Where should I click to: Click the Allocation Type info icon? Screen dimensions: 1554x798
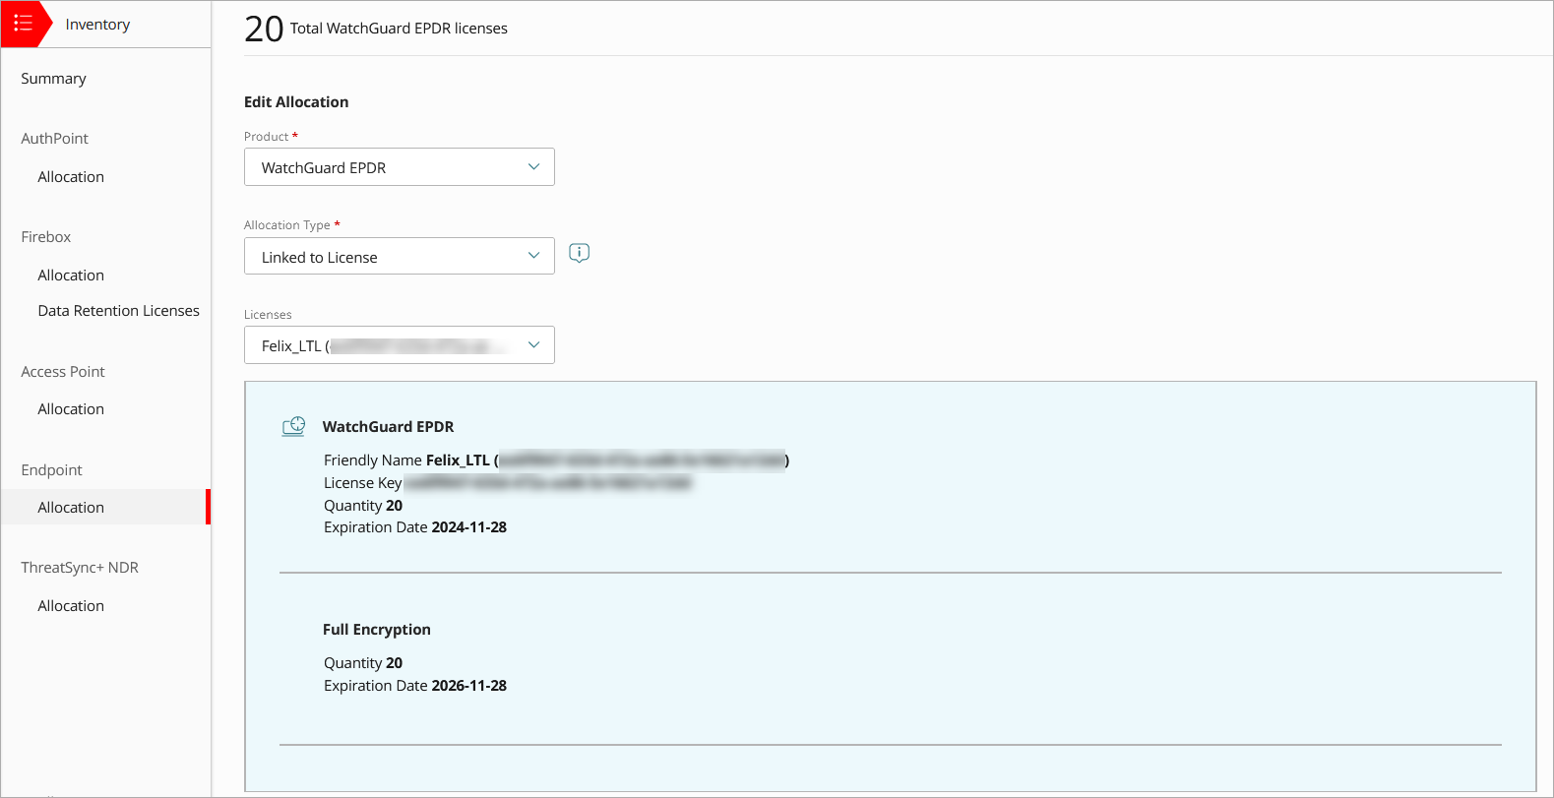pyautogui.click(x=579, y=253)
